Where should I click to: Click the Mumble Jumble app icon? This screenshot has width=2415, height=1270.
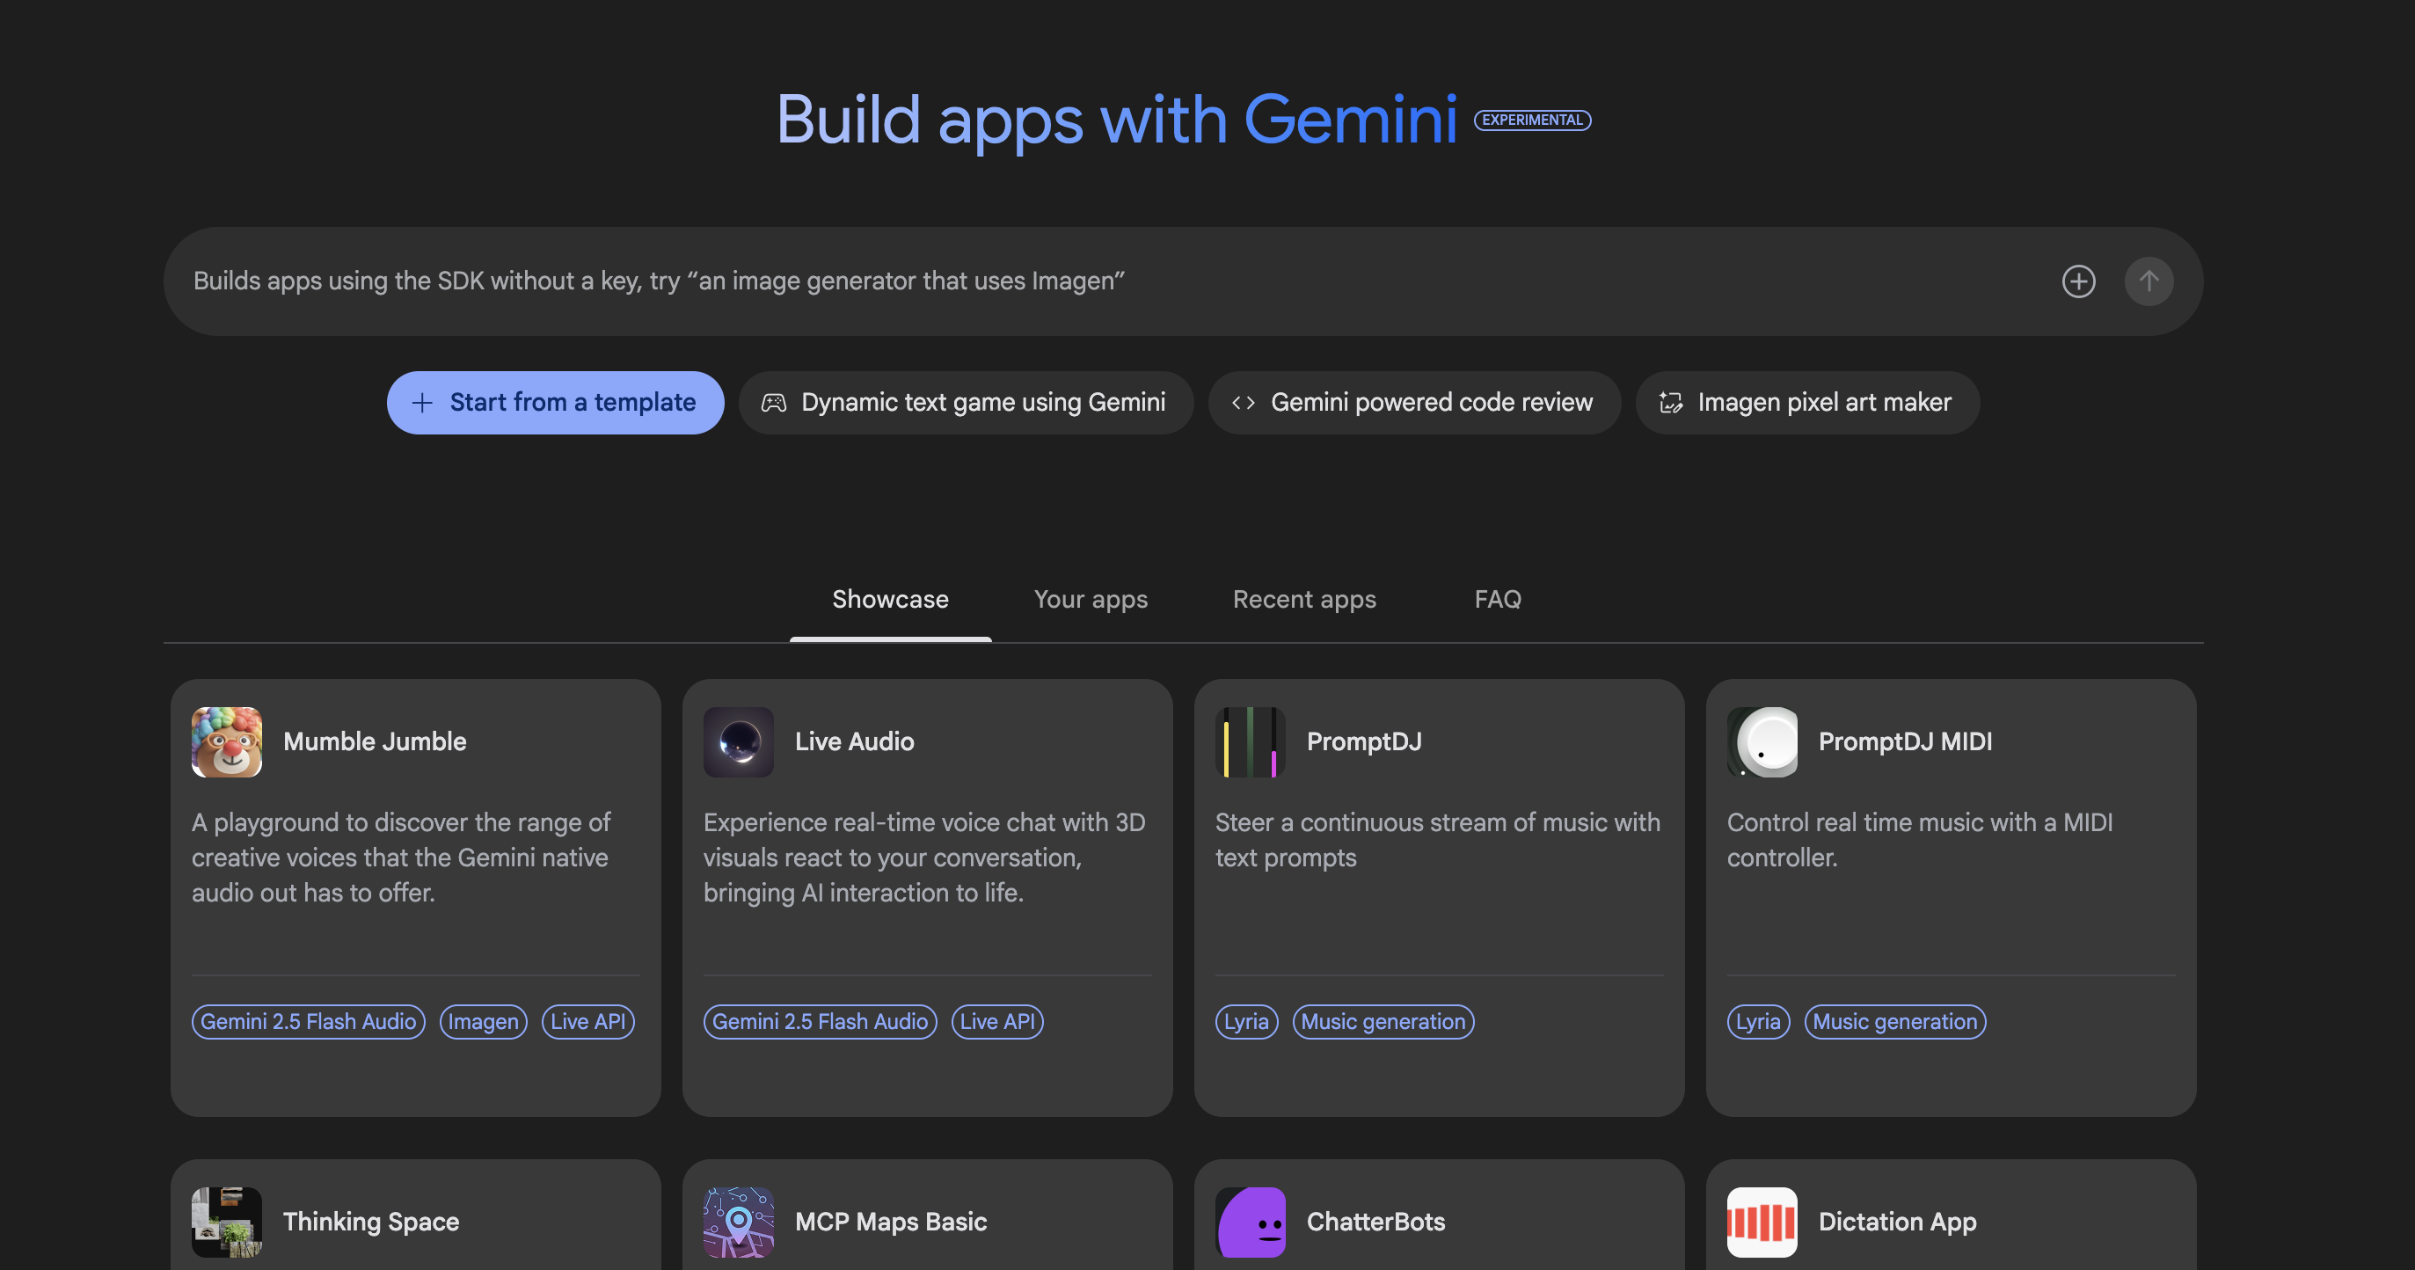click(x=226, y=741)
